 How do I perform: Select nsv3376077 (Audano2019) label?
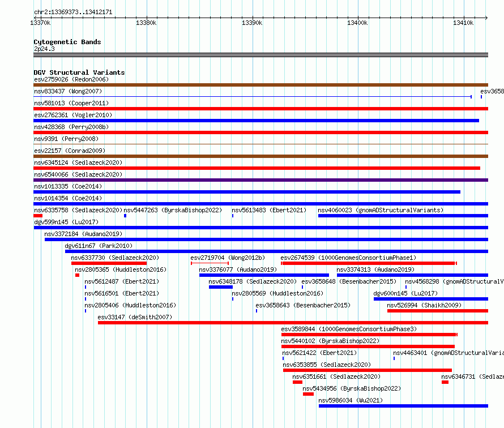click(238, 269)
